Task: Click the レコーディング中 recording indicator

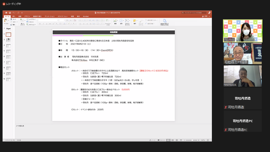Action: pos(12,4)
